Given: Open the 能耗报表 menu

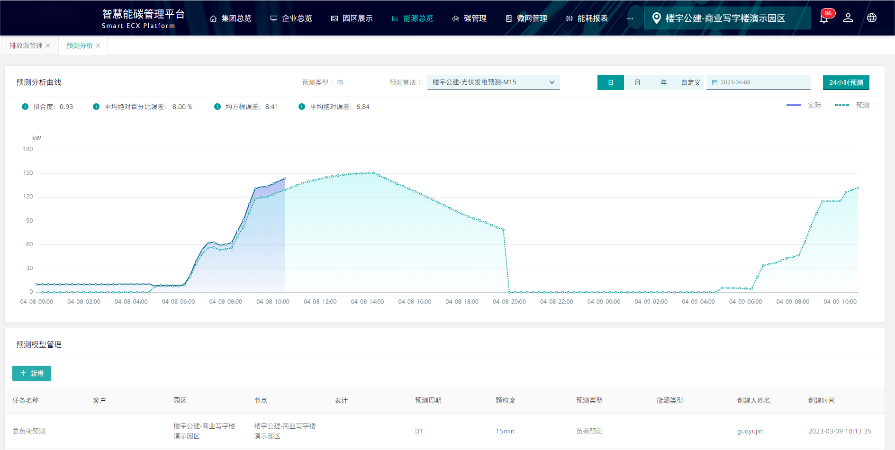Looking at the screenshot, I should [x=587, y=18].
